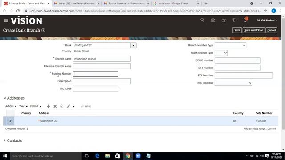Switch to Fusion Instance tab
This screenshot has width=285, height=160.
tap(126, 4)
